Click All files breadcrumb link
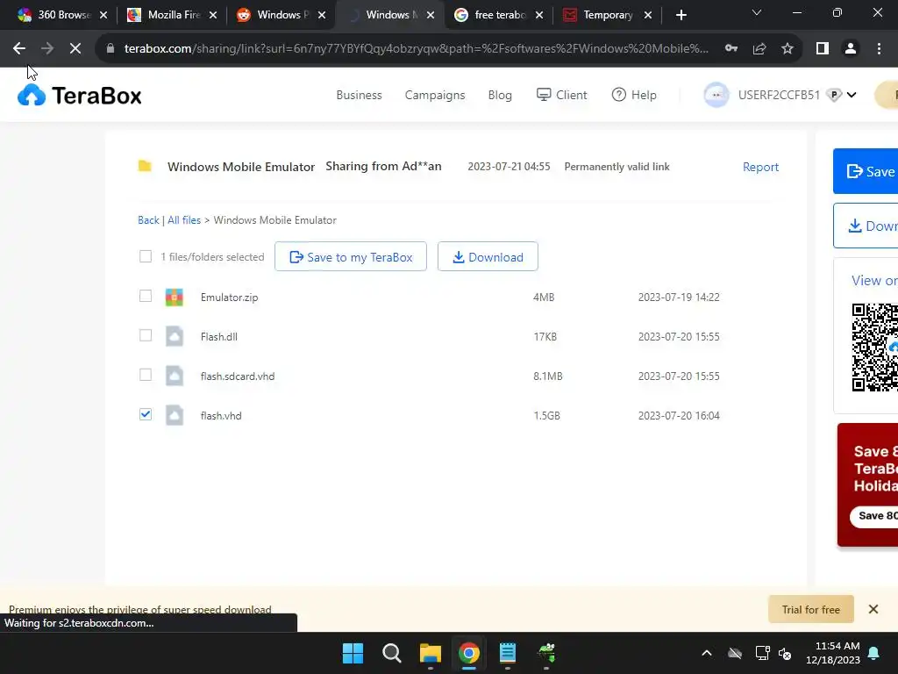Screen dimensions: 898x674 coord(184,220)
